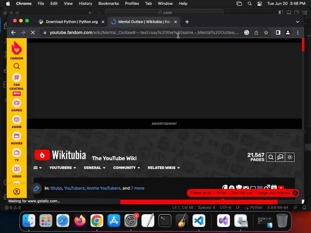Show 7 more categories

pyautogui.click(x=138, y=188)
